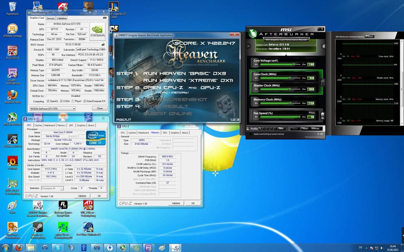404x252 pixels.
Task: Click the Afterburner profile lock icon
Action: tap(248, 128)
